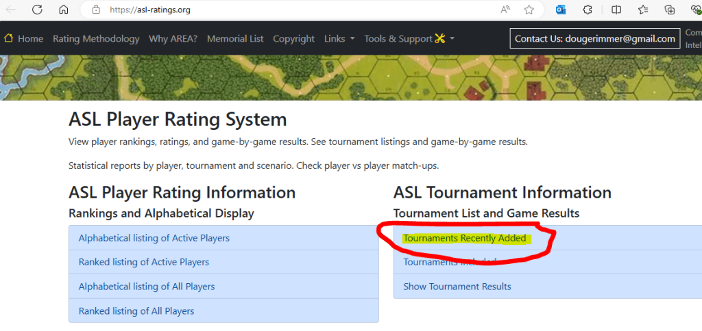
Task: Click the Contact Us email button
Action: (x=594, y=39)
